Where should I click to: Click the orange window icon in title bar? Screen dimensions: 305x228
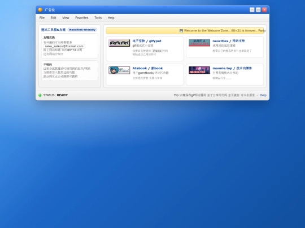coord(40,10)
